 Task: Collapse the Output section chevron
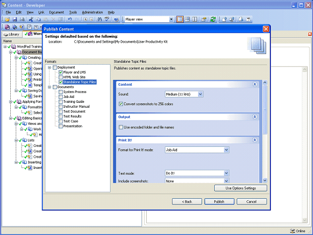coord(255,117)
